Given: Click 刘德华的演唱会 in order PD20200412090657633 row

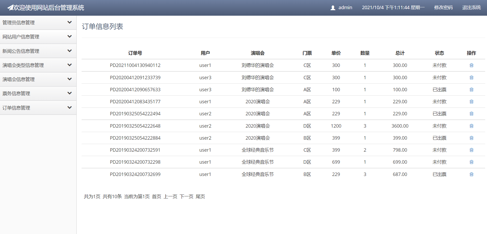Looking at the screenshot, I should point(258,89).
